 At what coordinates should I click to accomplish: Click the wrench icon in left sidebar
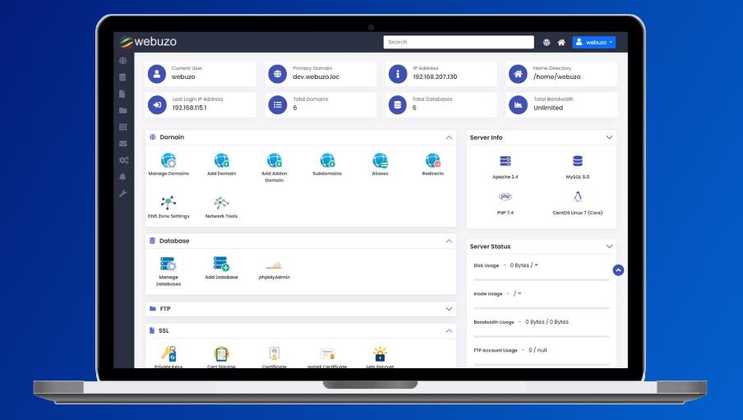pos(122,193)
